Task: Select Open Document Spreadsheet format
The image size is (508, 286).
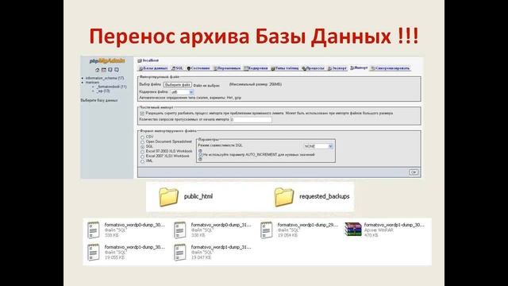Action: point(142,142)
